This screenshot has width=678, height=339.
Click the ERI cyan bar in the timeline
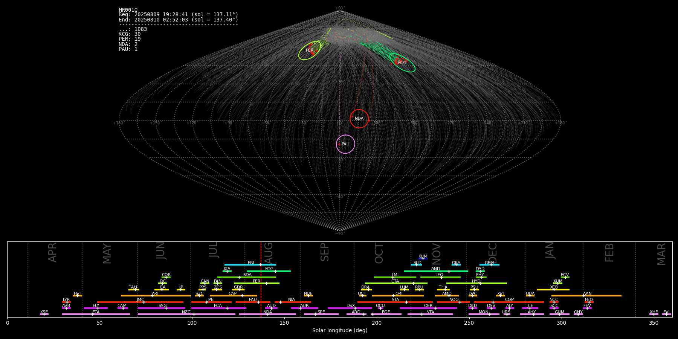click(x=250, y=265)
